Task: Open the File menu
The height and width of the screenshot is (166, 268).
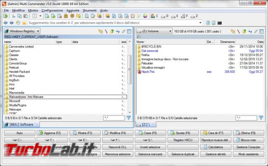Action: (x=6, y=10)
